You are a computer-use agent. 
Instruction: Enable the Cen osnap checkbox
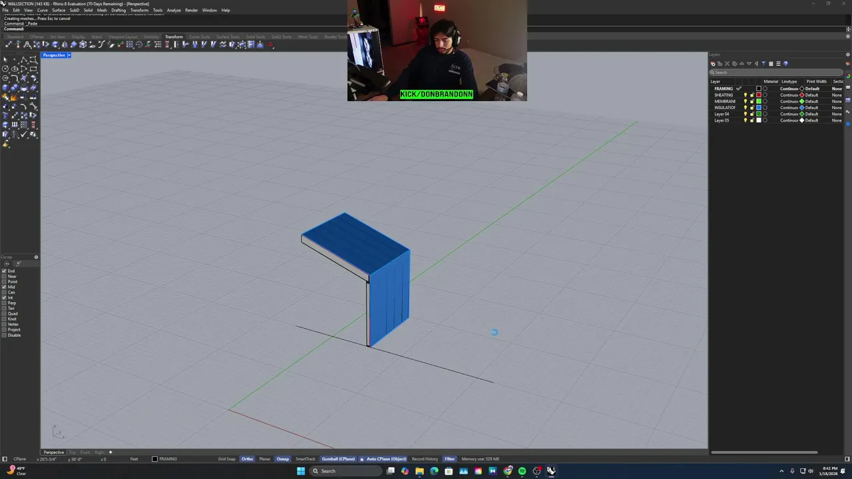point(4,293)
